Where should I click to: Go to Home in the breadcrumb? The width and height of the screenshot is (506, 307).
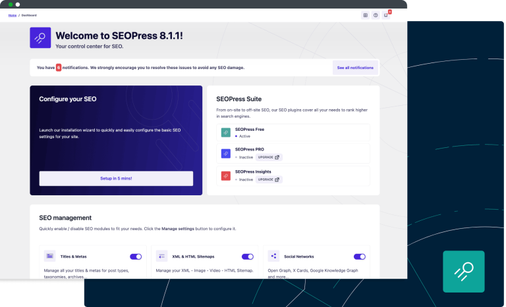(x=13, y=15)
